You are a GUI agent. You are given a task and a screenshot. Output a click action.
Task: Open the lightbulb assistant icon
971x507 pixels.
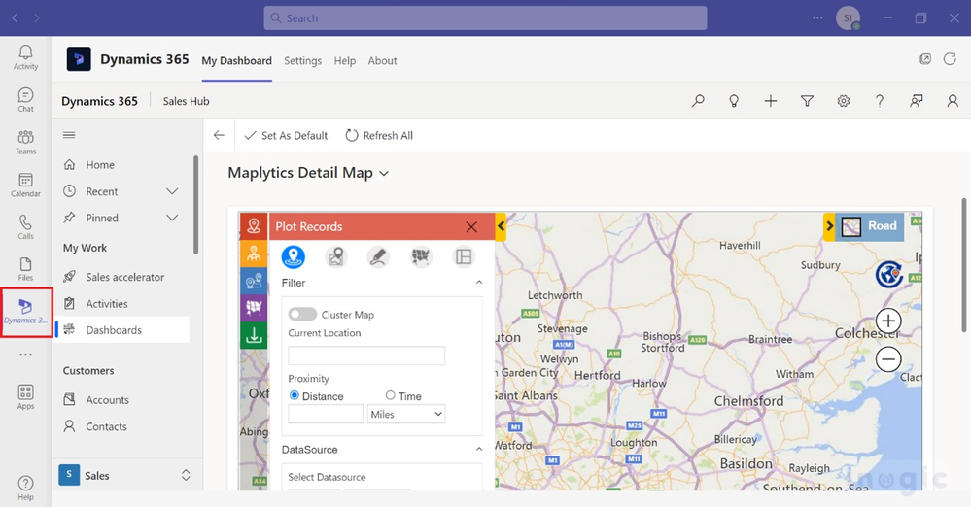[734, 101]
